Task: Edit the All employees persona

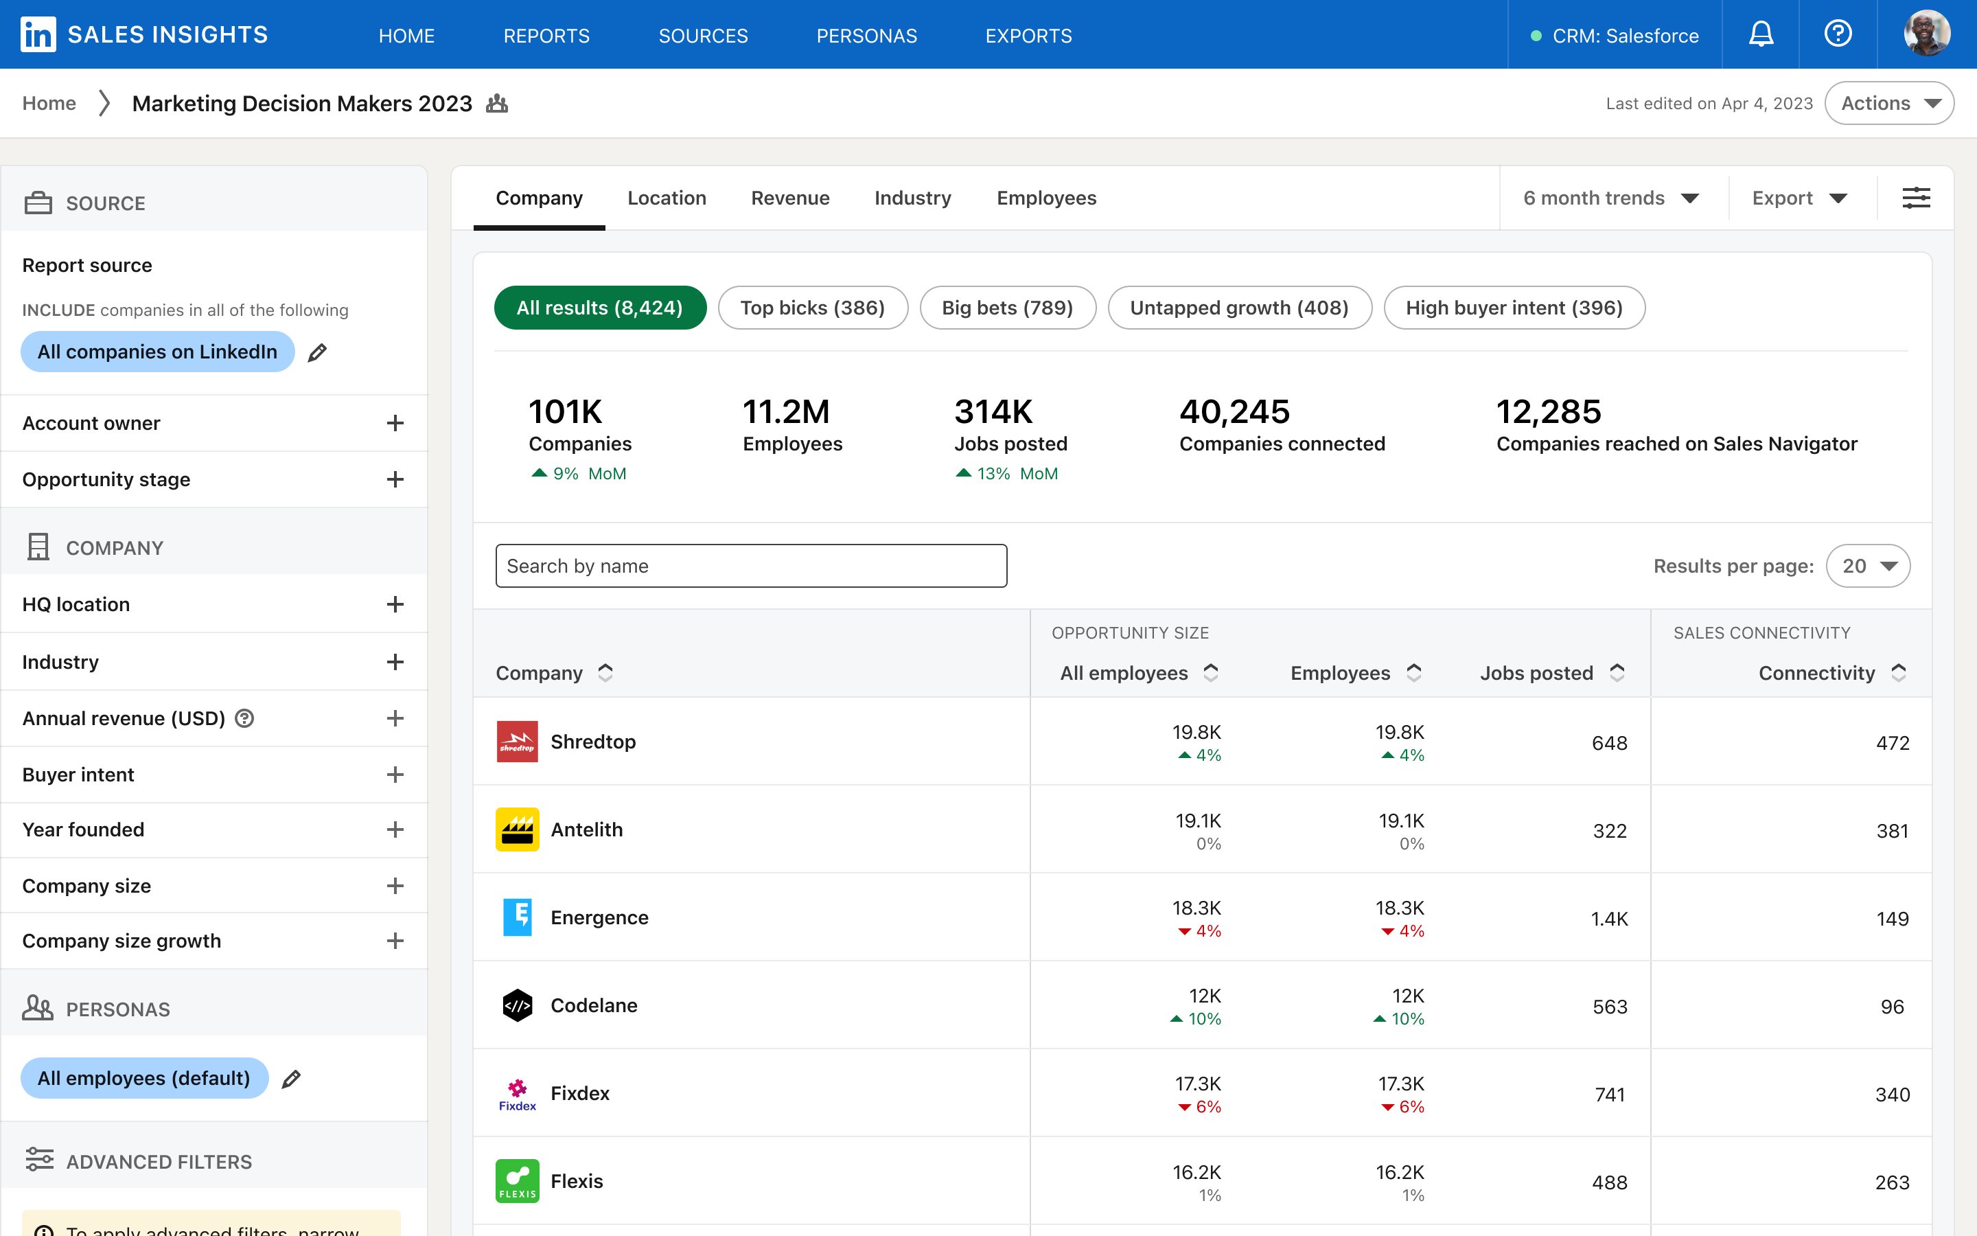Action: tap(291, 1079)
